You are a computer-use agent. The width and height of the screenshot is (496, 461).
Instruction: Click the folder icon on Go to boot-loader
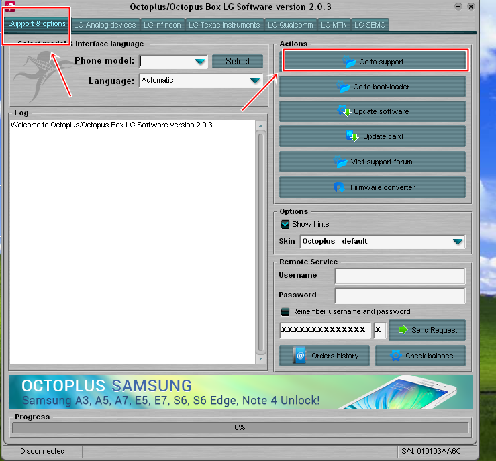343,87
